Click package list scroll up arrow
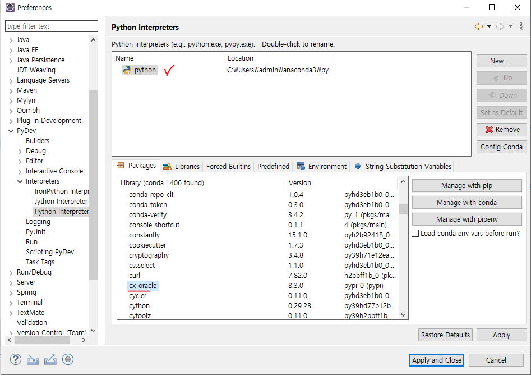The height and width of the screenshot is (375, 531). (x=403, y=181)
